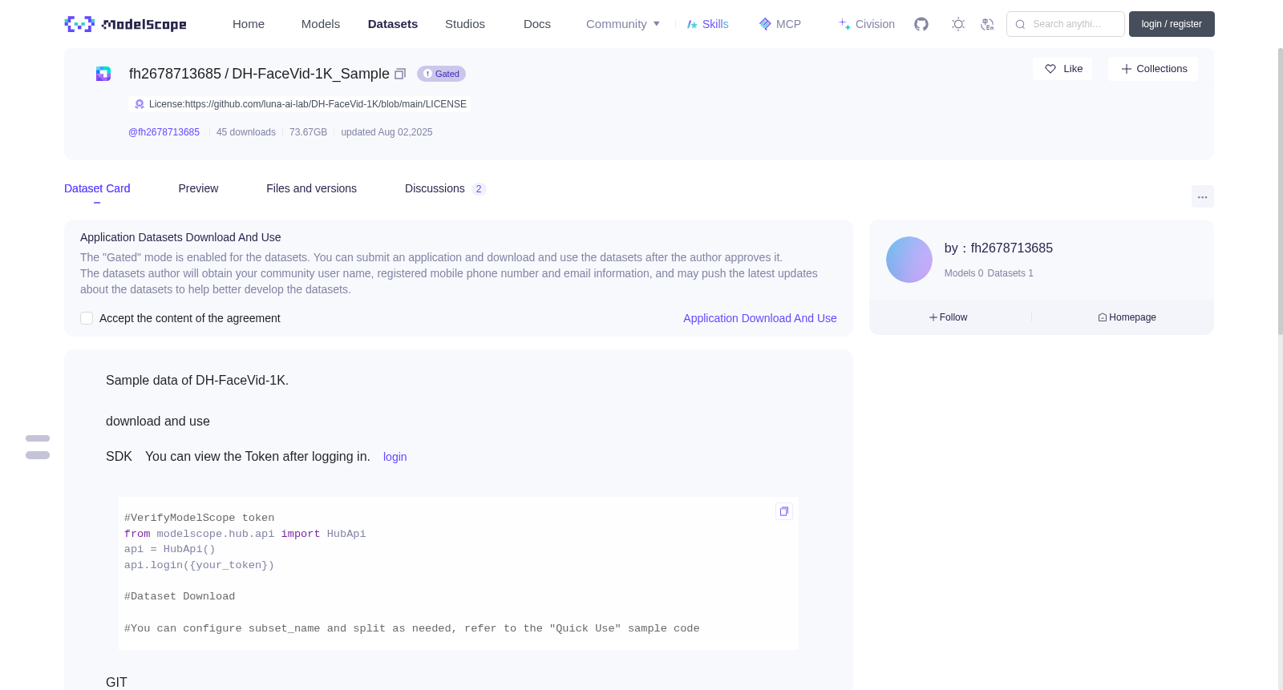This screenshot has width=1283, height=690.
Task: Toggle the light/dark theme sun icon
Action: point(957,24)
